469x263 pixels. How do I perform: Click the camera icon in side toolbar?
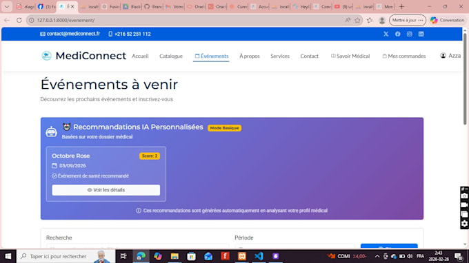(x=464, y=196)
